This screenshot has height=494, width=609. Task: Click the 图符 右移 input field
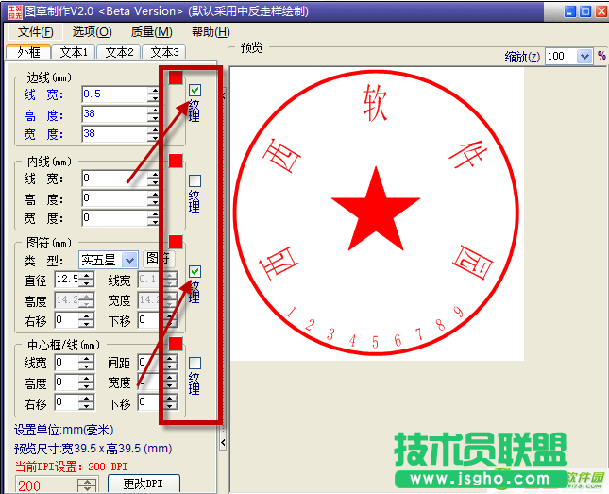tap(66, 320)
